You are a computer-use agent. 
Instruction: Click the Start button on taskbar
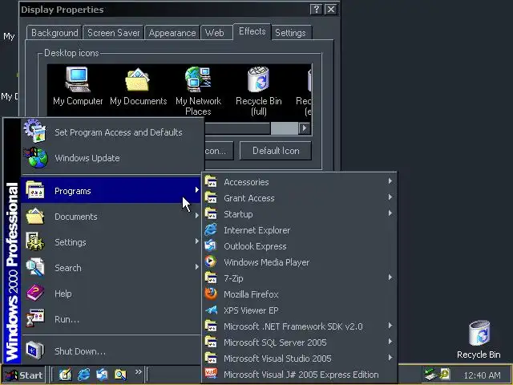coord(25,375)
